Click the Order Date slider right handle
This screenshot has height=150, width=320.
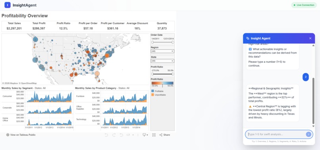coord(173,42)
